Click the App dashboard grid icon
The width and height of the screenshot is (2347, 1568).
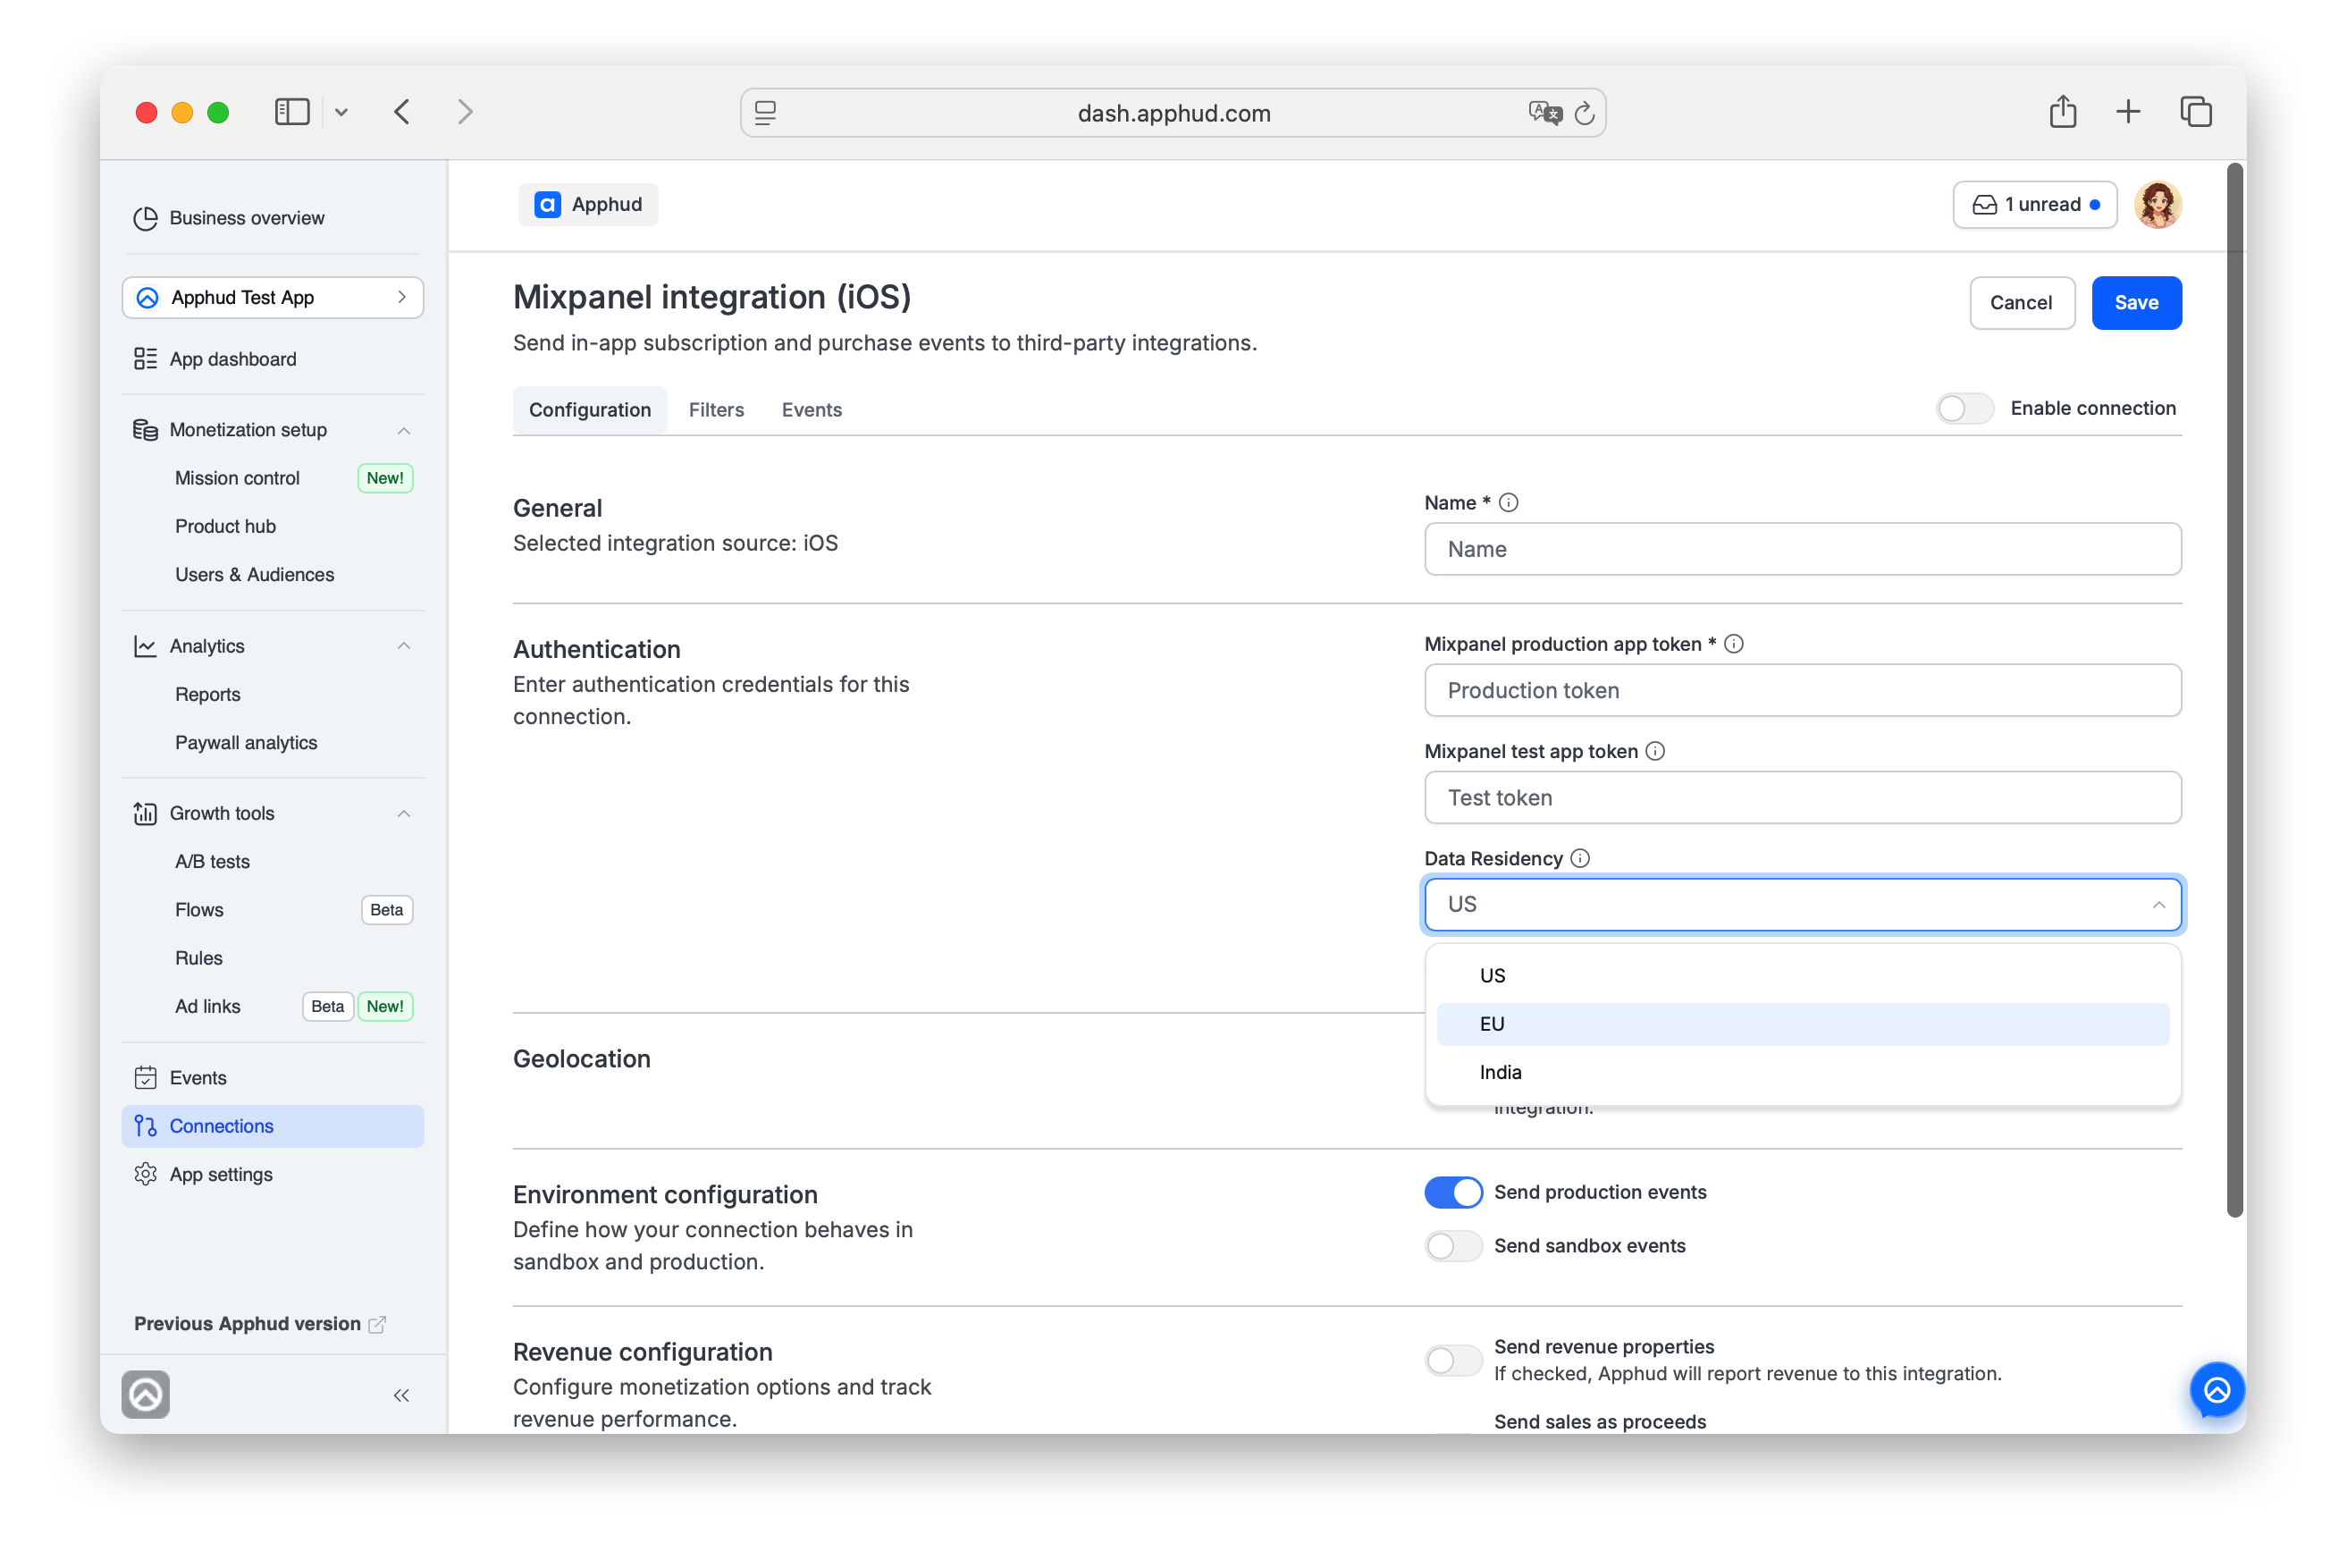click(x=145, y=359)
